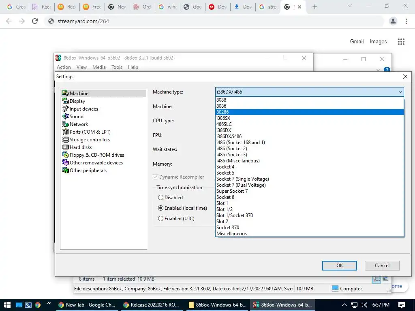Select Socket 8 in list
The image size is (415, 311).
(310, 197)
